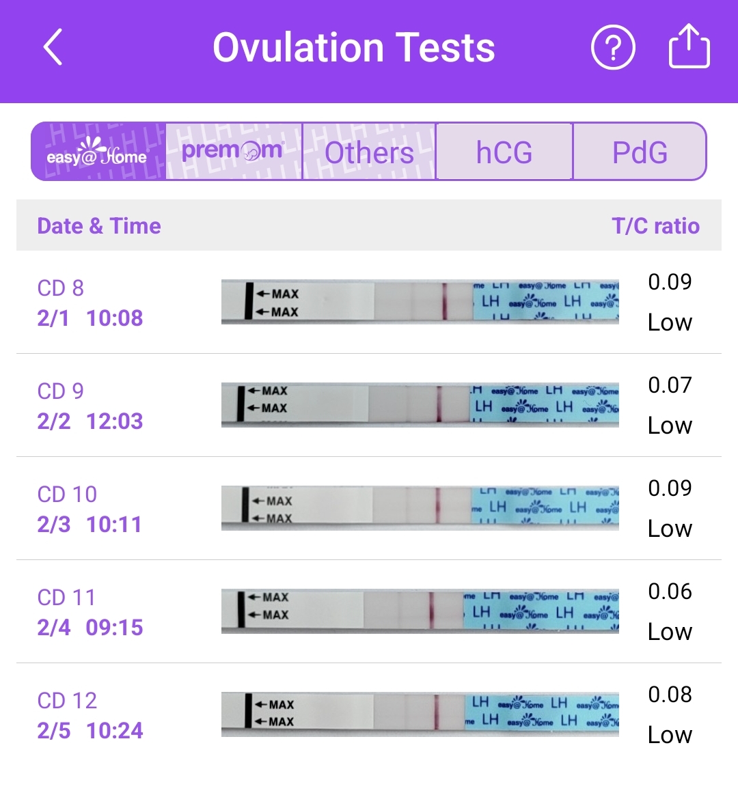Select the 2/1 10:08 date entry
Viewport: 738px width, 808px height.
point(90,318)
